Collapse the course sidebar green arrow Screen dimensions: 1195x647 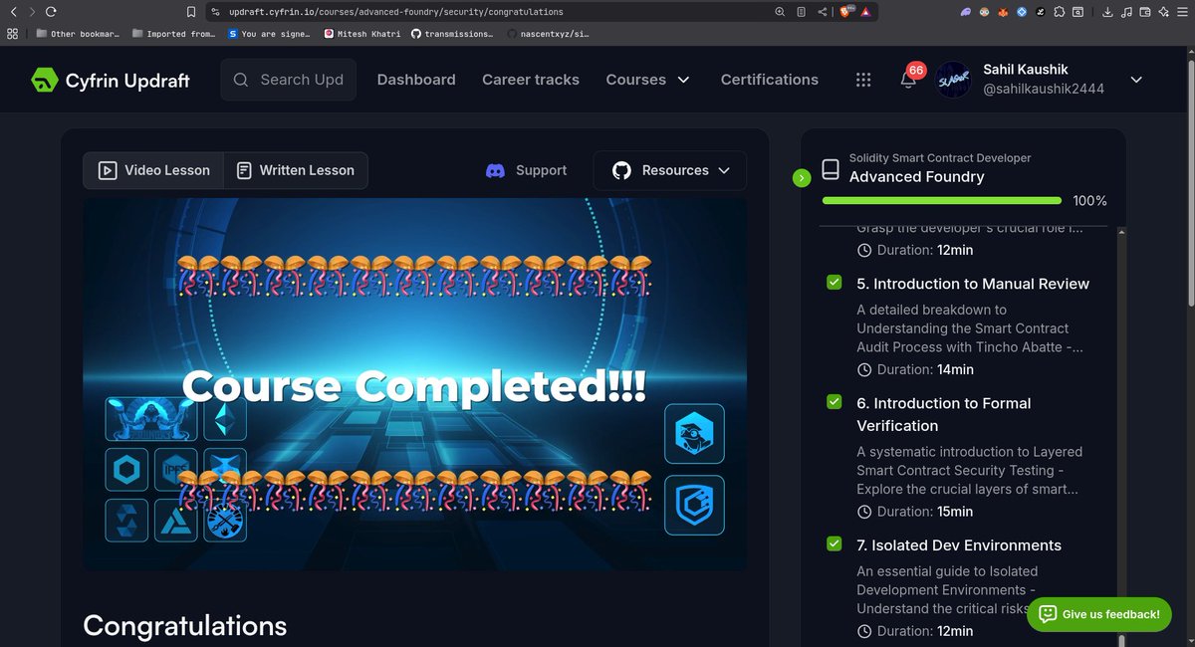coord(802,177)
